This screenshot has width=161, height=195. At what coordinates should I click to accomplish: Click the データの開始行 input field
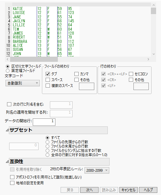(x=44, y=122)
